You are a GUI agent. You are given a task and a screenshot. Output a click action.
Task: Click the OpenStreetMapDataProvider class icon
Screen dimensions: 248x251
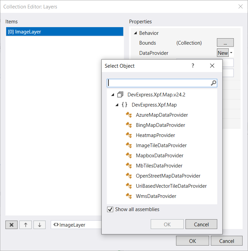pyautogui.click(x=129, y=176)
